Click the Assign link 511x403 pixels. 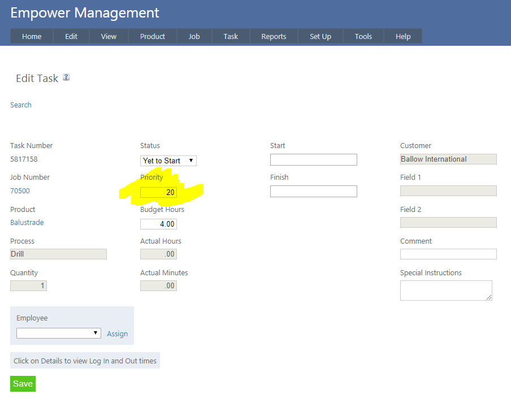pos(117,333)
